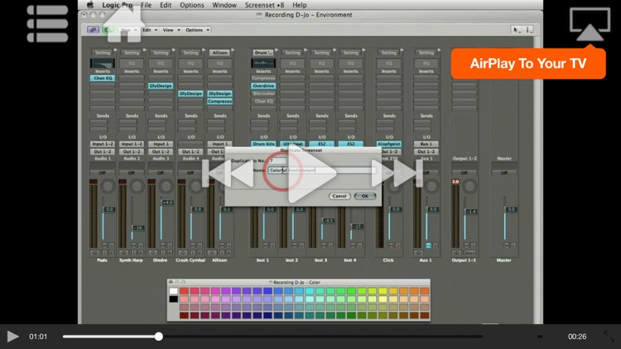621x349 pixels.
Task: Open the menu bar Options menu
Action: coord(192,5)
